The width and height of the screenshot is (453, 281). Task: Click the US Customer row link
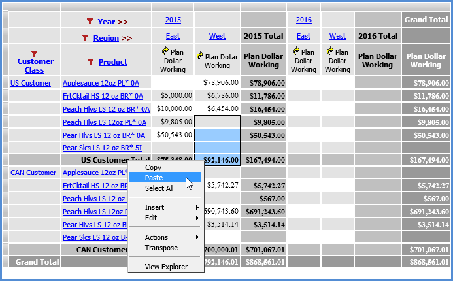point(30,83)
